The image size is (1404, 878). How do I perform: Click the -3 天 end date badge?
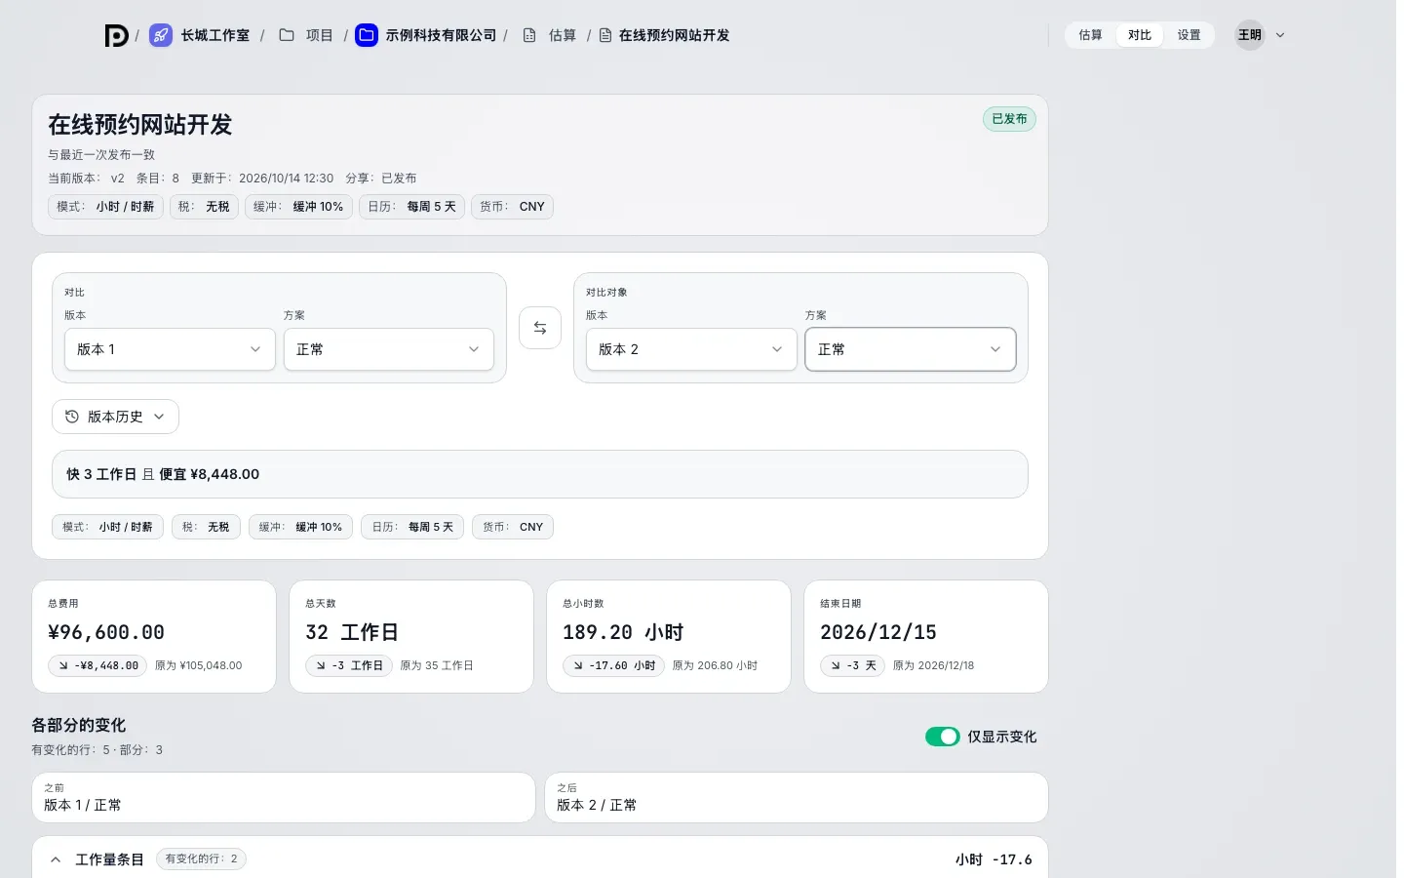(x=852, y=665)
